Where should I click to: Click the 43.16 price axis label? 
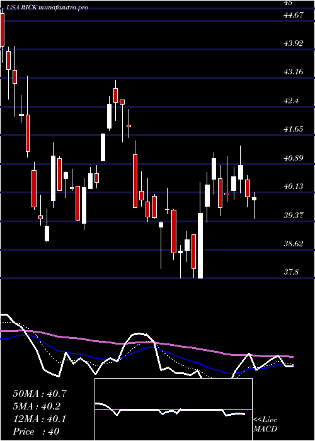pyautogui.click(x=294, y=72)
